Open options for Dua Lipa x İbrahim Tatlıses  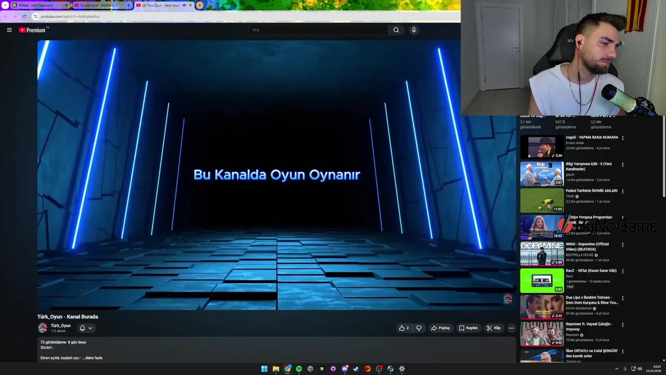[623, 298]
